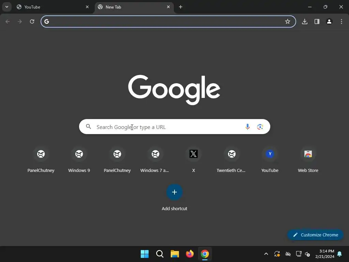Open the Windows 9 shortcut
Image resolution: width=349 pixels, height=262 pixels.
tap(79, 160)
